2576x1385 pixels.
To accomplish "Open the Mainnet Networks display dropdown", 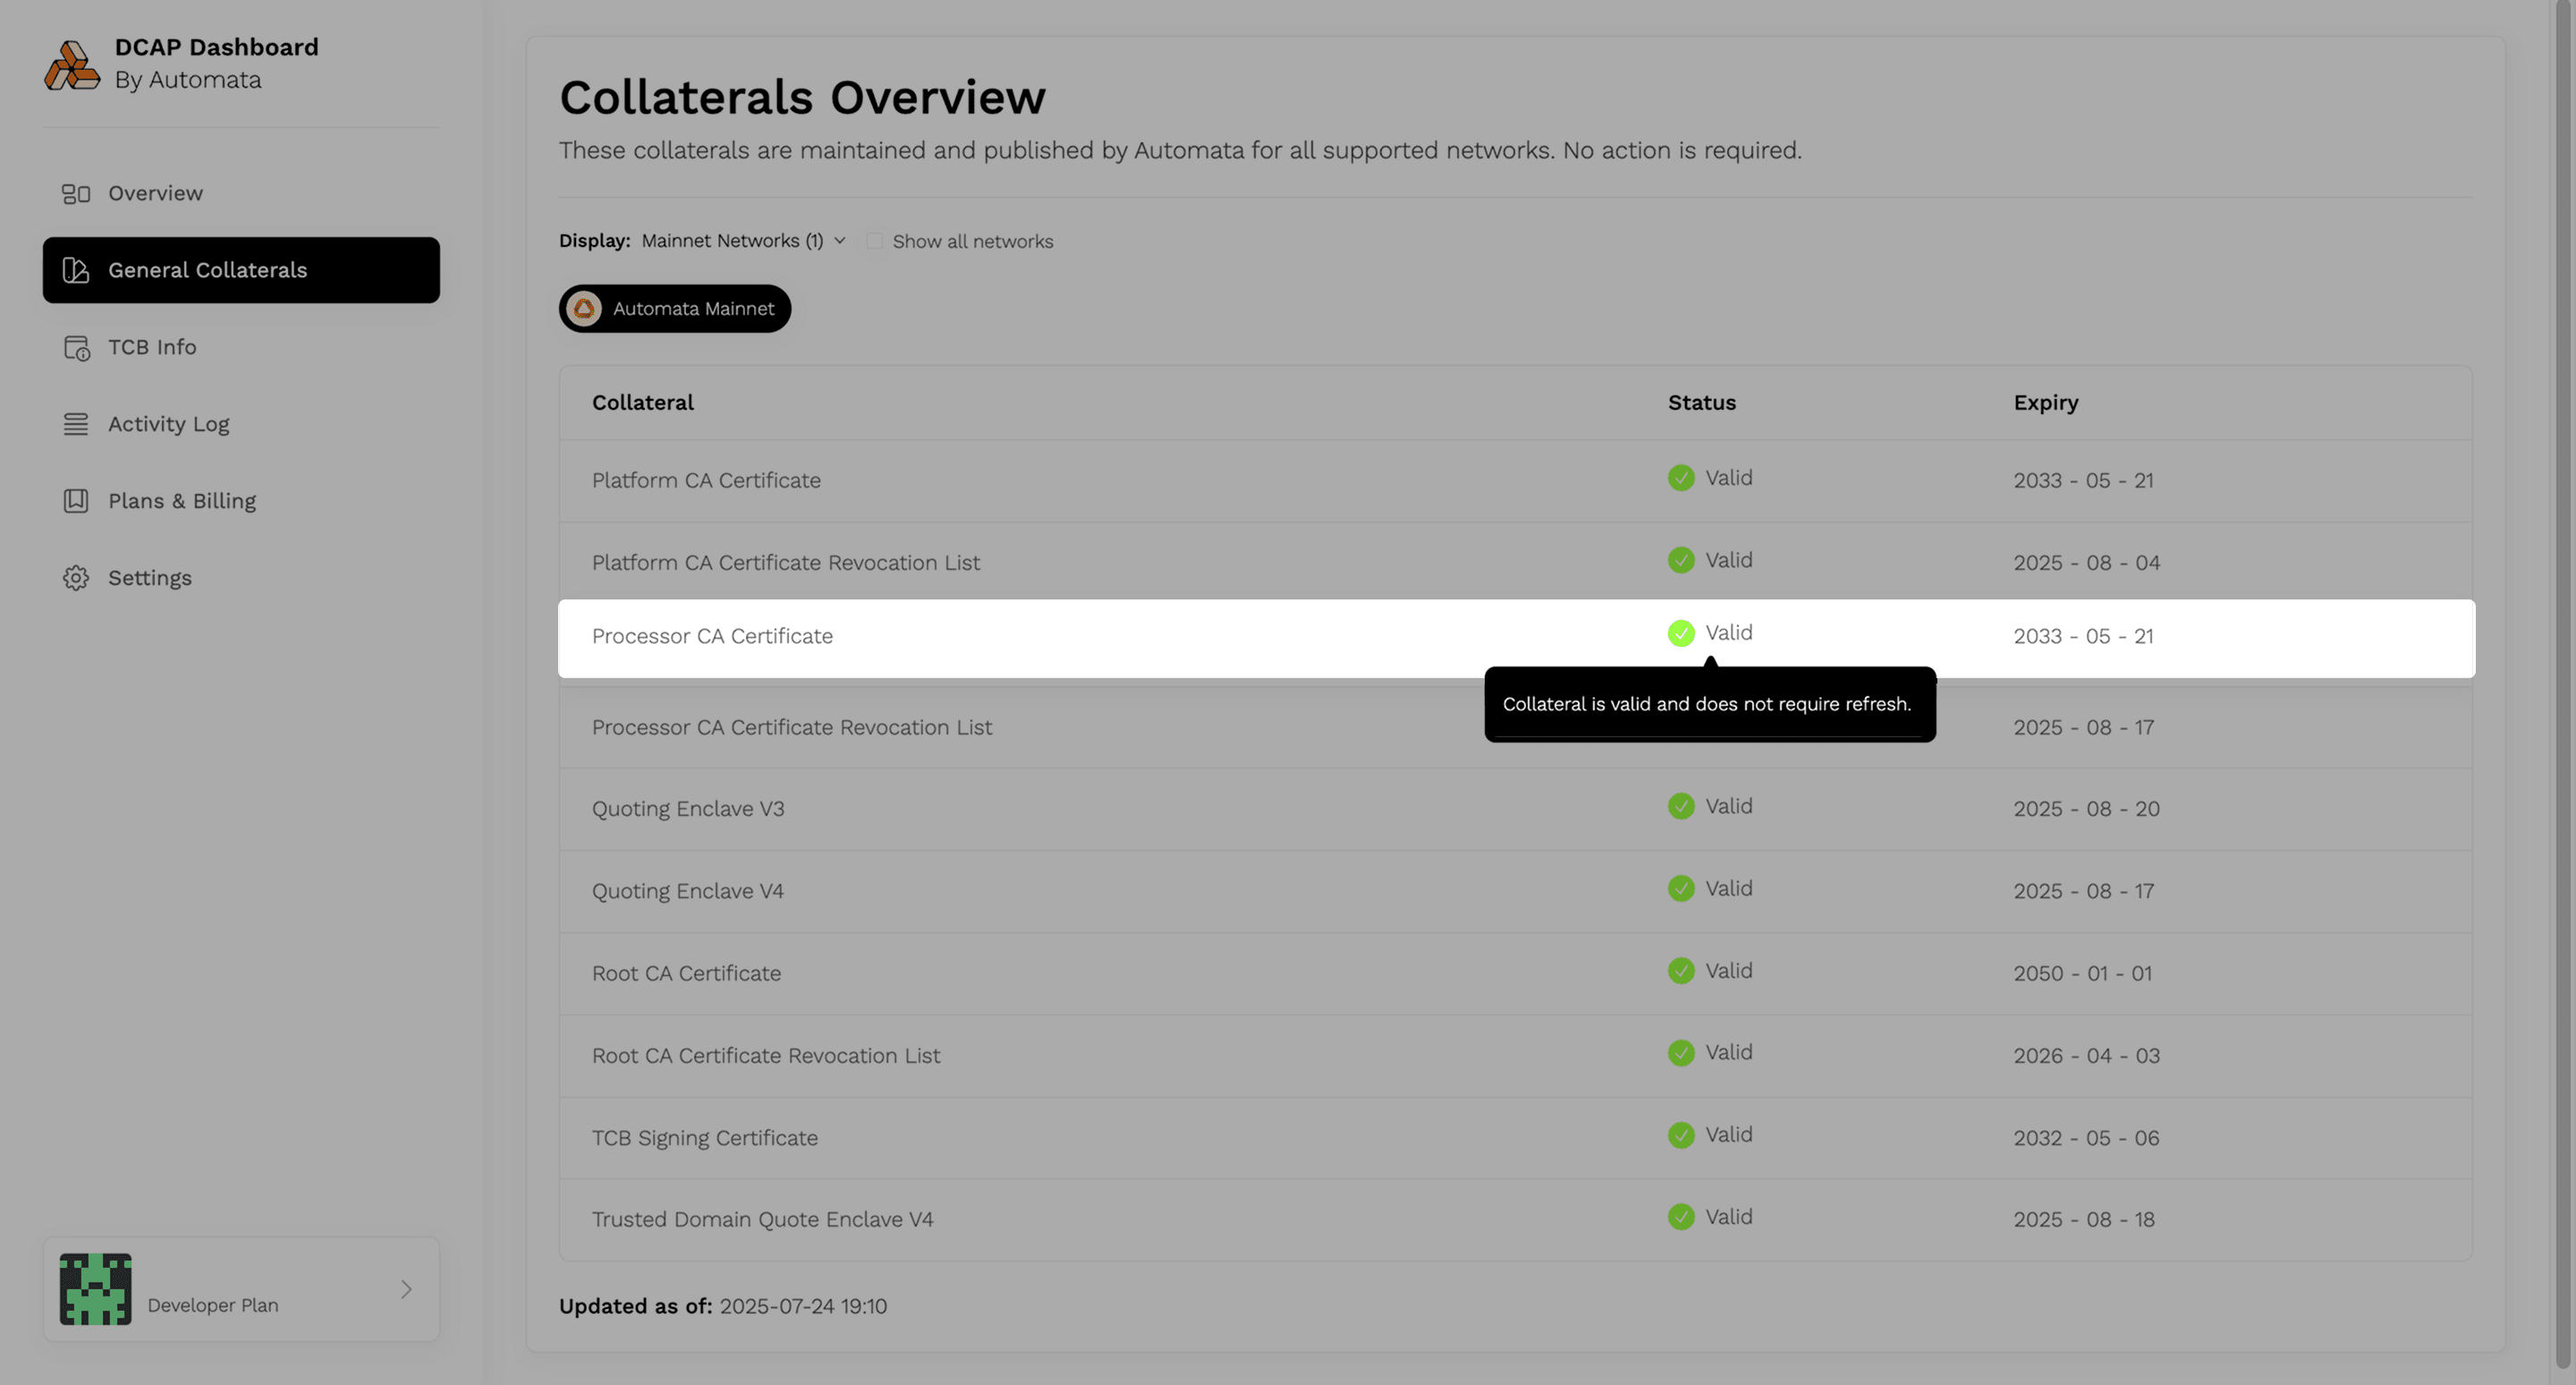I will (740, 240).
